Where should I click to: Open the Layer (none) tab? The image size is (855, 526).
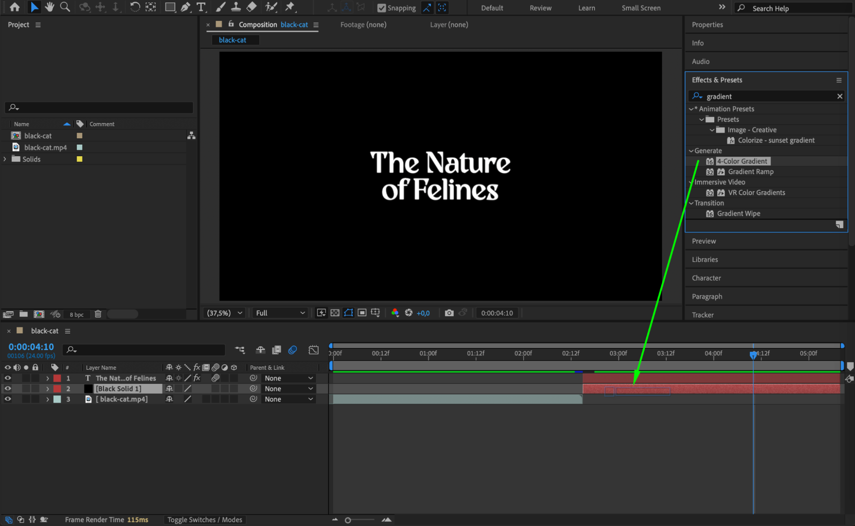pyautogui.click(x=449, y=24)
